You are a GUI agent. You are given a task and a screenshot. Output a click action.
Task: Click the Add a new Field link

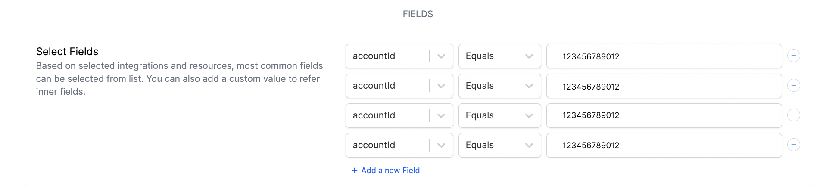tap(390, 170)
